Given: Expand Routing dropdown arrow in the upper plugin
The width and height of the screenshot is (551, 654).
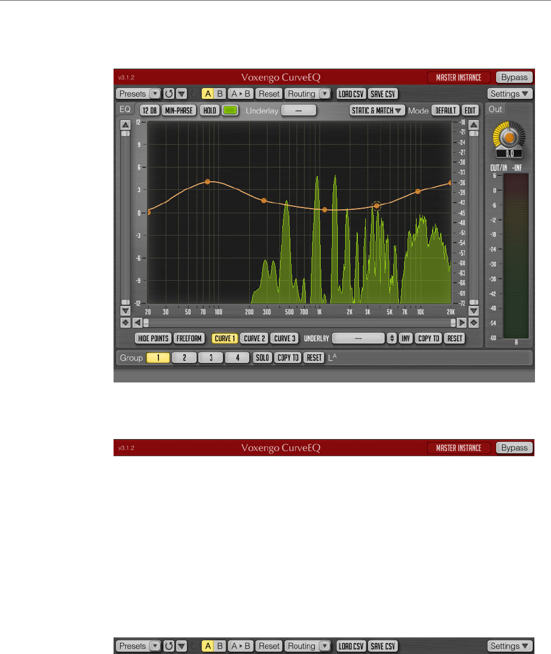Looking at the screenshot, I should point(325,94).
